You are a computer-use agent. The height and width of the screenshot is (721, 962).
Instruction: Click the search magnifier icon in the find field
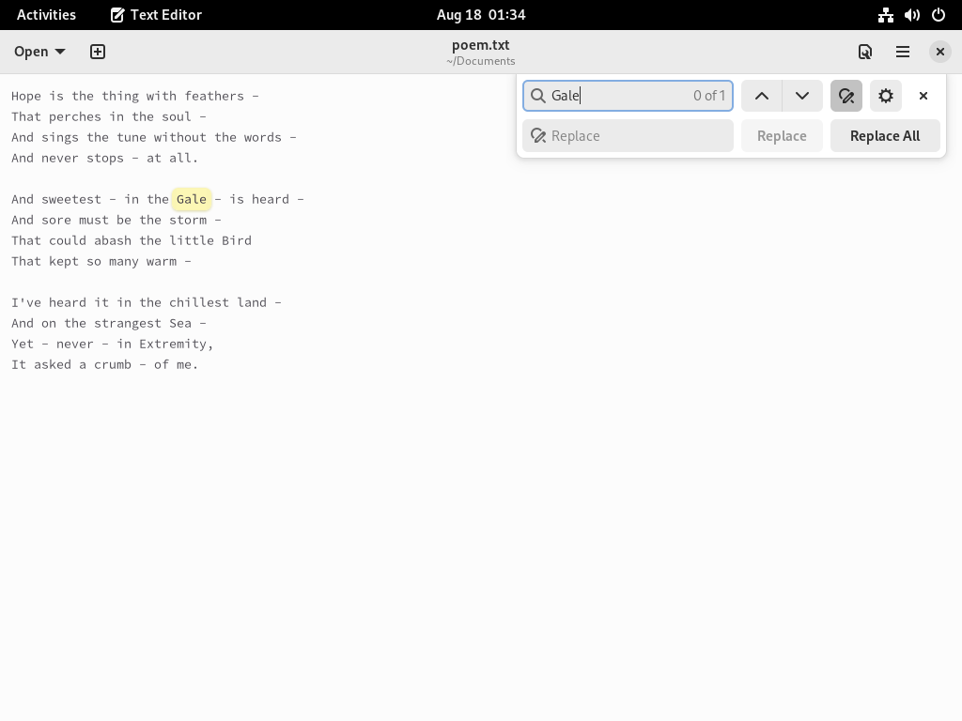click(x=538, y=96)
